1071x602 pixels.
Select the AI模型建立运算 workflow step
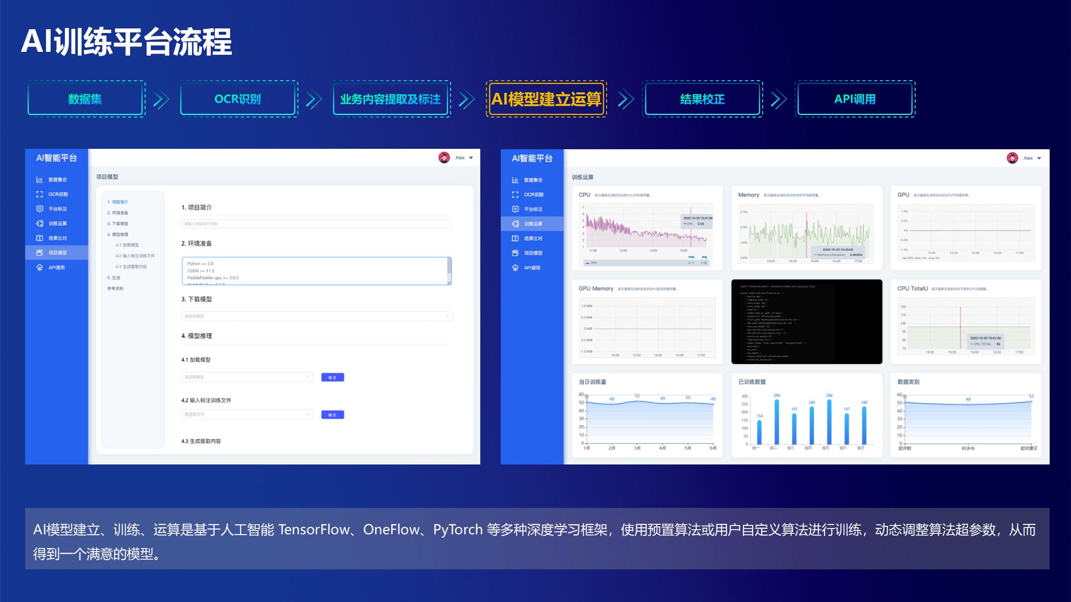(x=546, y=99)
